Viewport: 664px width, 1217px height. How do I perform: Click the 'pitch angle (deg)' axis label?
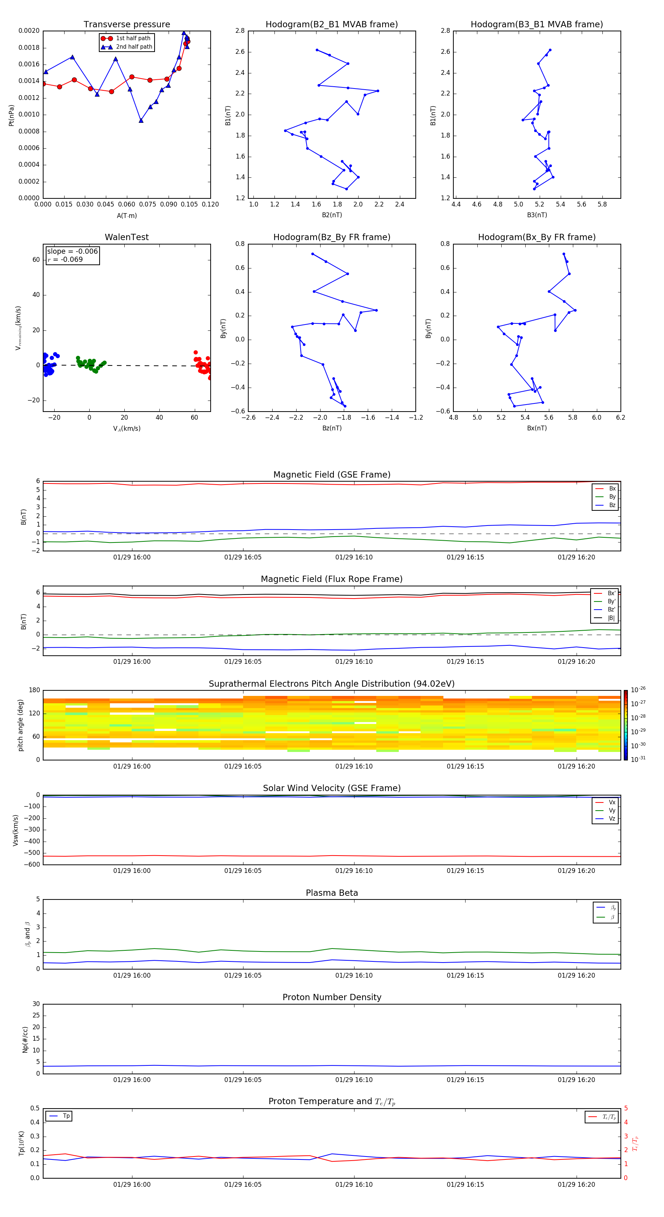20,725
